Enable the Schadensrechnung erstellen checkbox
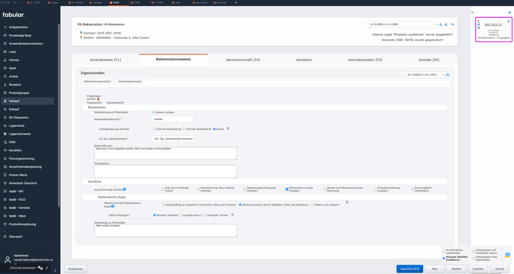 tap(375, 189)
